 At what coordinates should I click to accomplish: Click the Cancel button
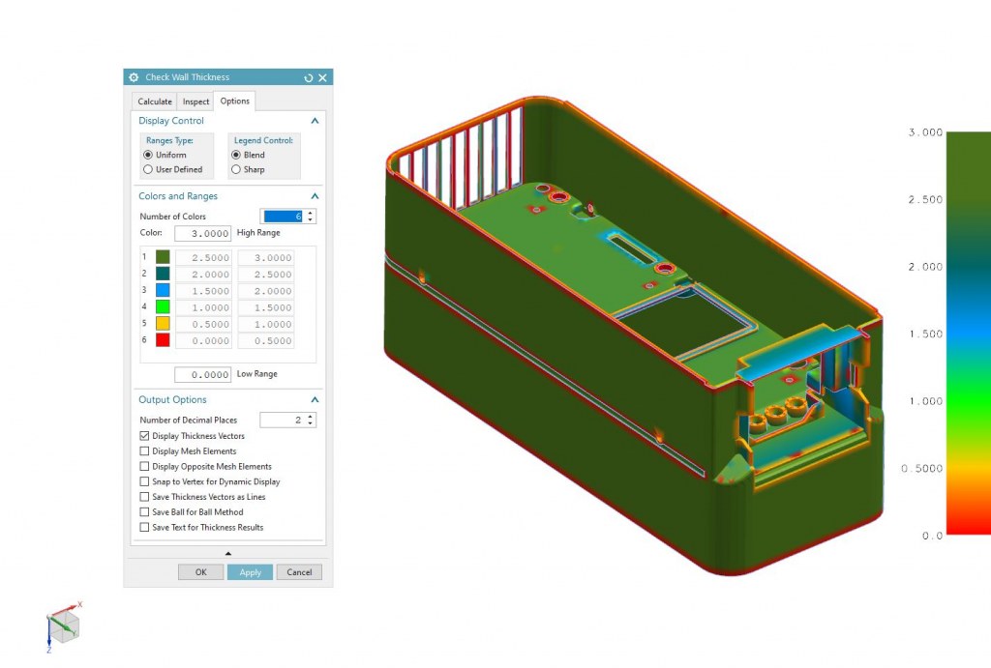click(x=300, y=572)
